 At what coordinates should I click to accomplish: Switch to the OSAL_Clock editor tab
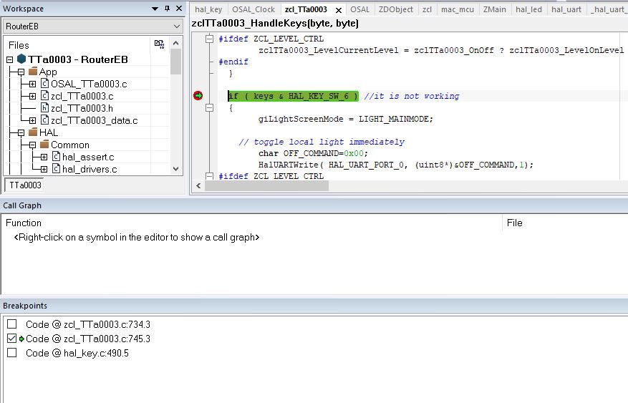[x=253, y=9]
